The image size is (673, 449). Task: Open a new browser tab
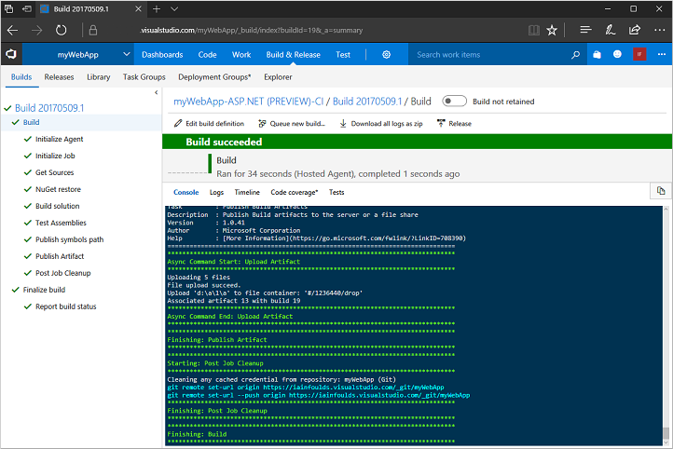[157, 9]
